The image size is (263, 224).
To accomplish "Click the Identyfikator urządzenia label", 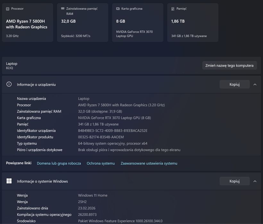I will click(x=36, y=131).
